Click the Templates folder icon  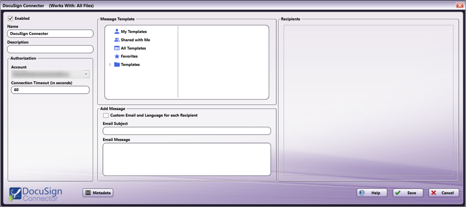click(x=117, y=64)
